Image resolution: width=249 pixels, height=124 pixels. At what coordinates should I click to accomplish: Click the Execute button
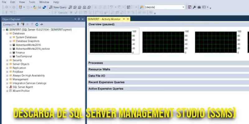tap(61, 12)
